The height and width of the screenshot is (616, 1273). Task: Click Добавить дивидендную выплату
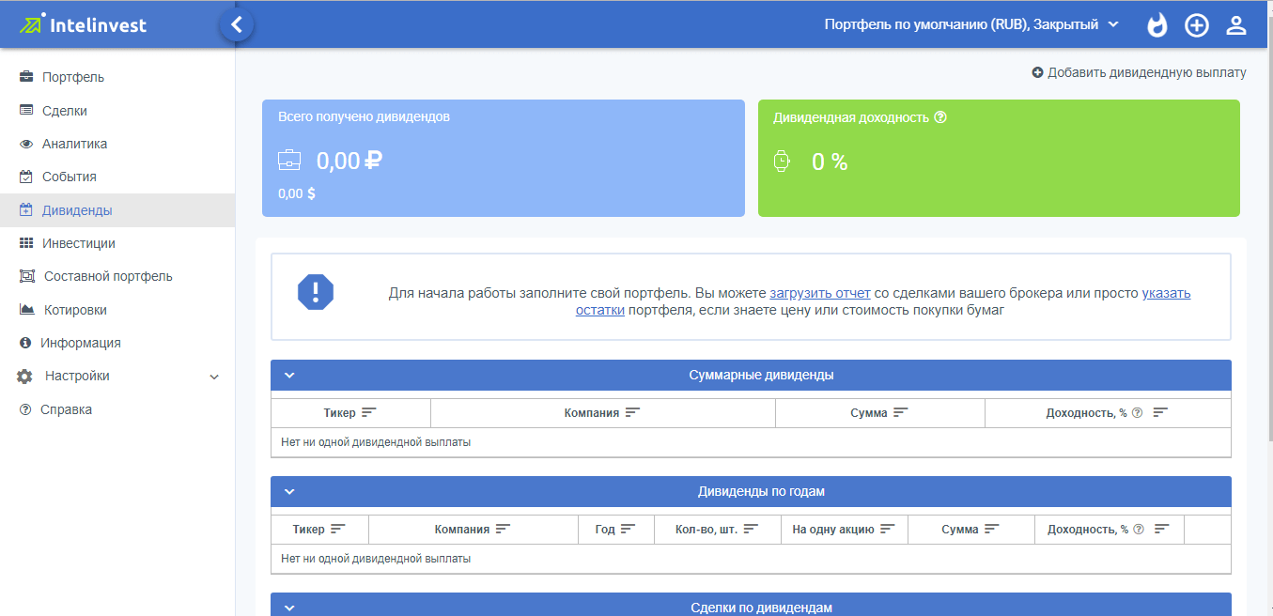coord(1139,72)
